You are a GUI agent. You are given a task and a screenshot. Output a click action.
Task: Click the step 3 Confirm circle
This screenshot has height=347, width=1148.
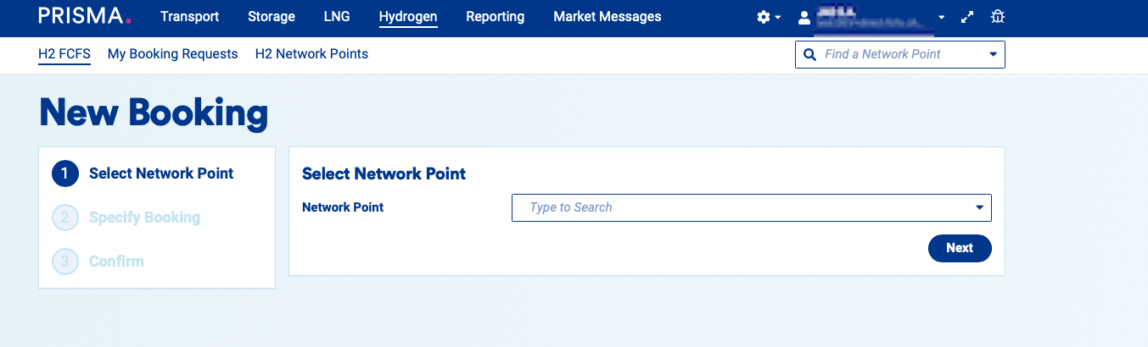(65, 262)
